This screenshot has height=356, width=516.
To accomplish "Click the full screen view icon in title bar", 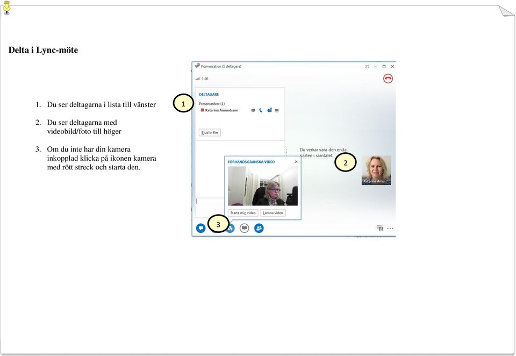I will click(367, 66).
